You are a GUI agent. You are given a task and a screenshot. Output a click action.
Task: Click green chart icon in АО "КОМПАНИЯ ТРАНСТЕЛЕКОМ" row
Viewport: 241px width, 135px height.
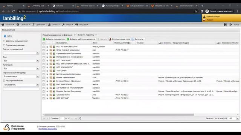click(x=54, y=88)
